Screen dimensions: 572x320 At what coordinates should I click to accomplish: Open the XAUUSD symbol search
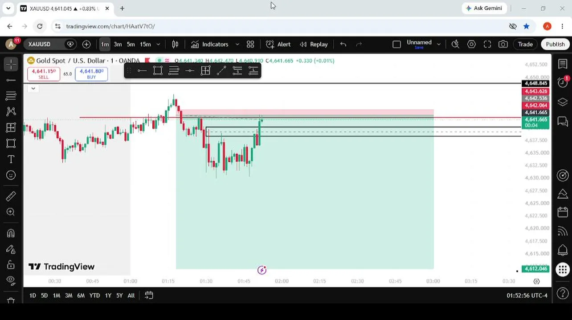(40, 44)
